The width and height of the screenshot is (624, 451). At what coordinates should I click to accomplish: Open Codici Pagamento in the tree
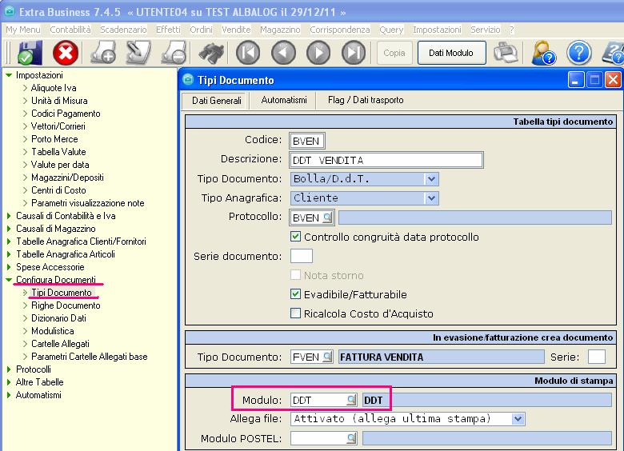click(66, 114)
